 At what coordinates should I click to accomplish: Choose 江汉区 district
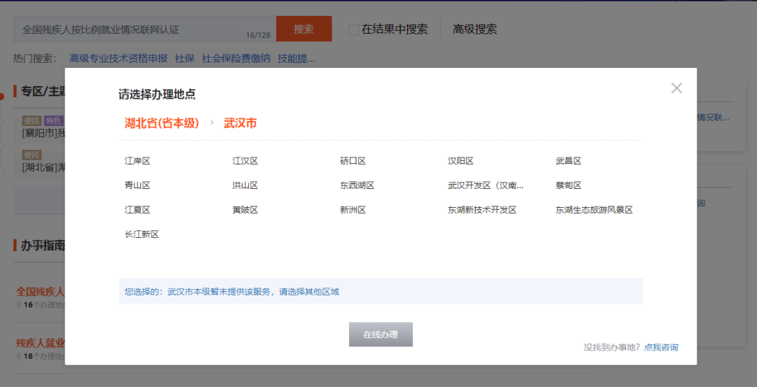pyautogui.click(x=245, y=161)
